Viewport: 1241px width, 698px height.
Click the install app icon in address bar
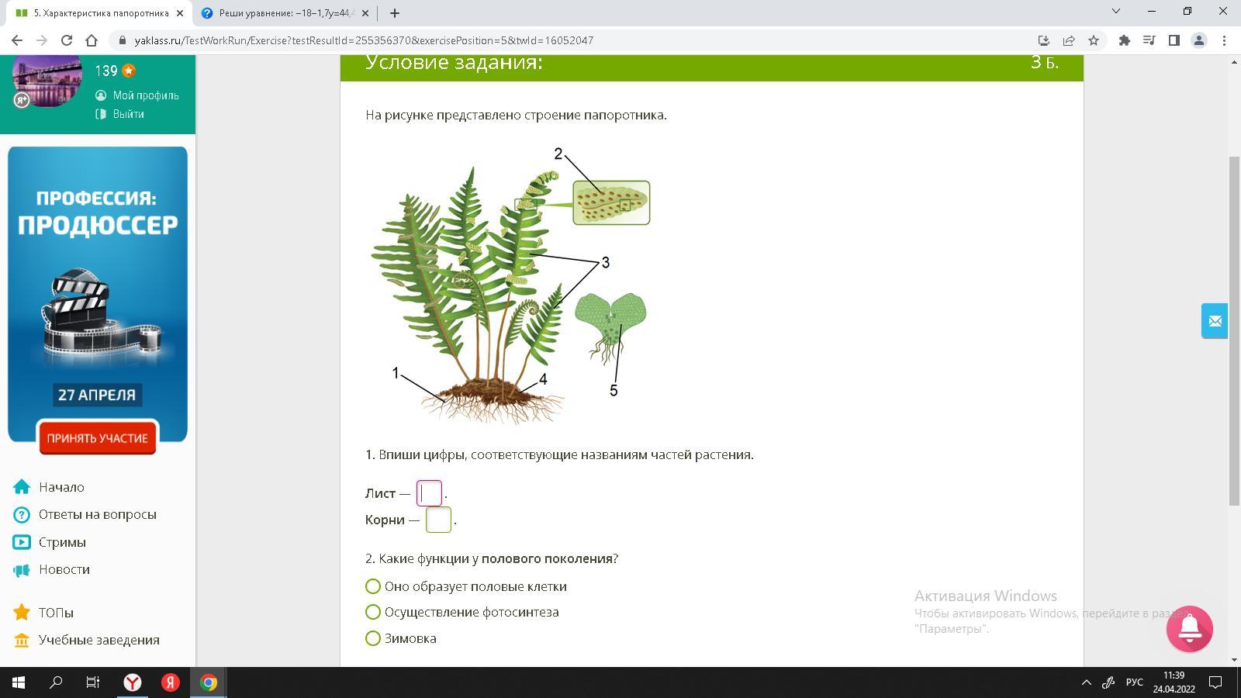pyautogui.click(x=1044, y=40)
